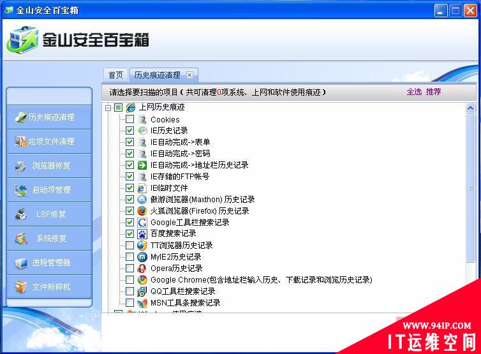
Task: Click the Maxthon browser icon
Action: point(142,200)
